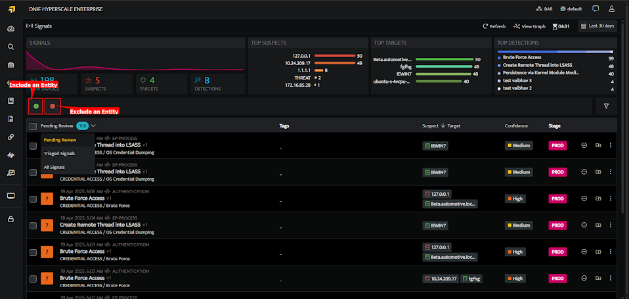Tick checkbox for 10.24.209.17 Brute Force Access row
The height and width of the screenshot is (299, 629).
(x=33, y=279)
